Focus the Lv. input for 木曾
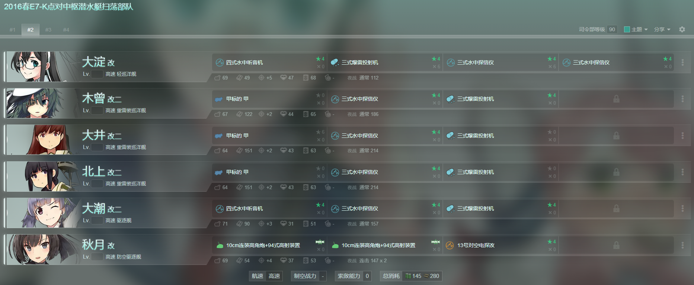Image resolution: width=694 pixels, height=285 pixels. [x=97, y=110]
